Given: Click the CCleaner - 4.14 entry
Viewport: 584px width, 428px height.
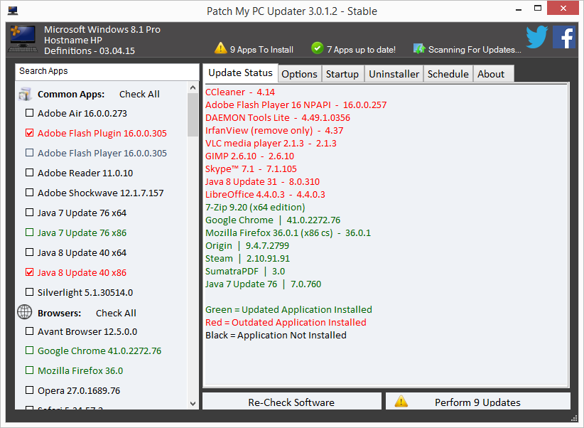Looking at the screenshot, I should (240, 92).
